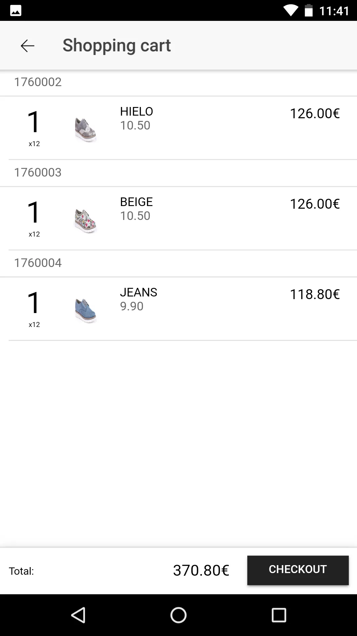Tap the HIELO item name

coord(137,112)
